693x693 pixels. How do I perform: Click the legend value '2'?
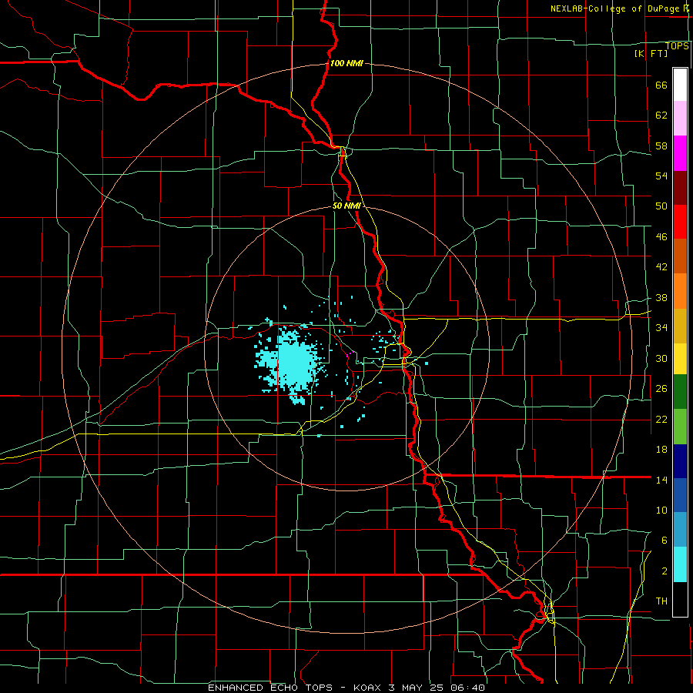665,571
